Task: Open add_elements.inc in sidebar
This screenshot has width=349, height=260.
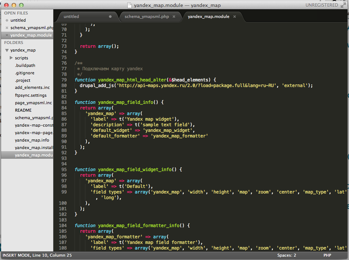Action: tap(32, 87)
